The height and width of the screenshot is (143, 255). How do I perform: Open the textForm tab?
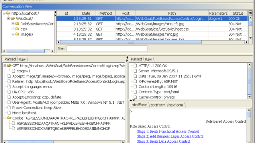click(158, 105)
